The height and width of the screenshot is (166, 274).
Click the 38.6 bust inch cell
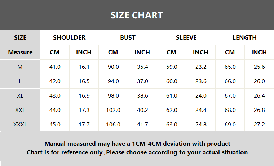(x=142, y=96)
